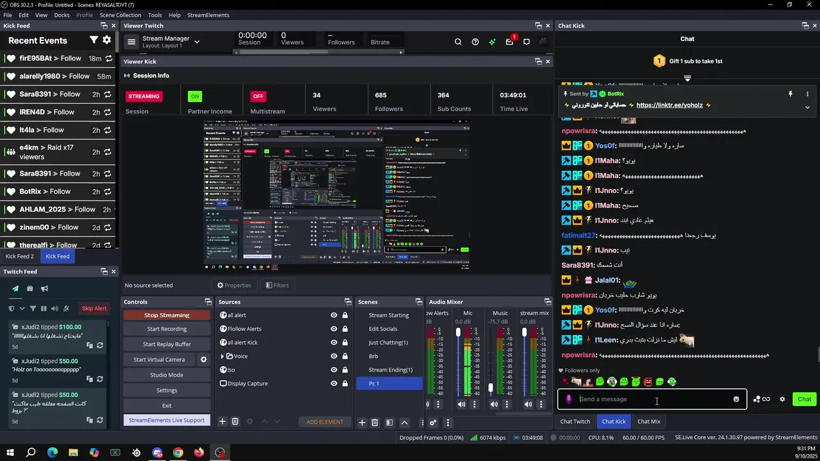The image size is (820, 461).
Task: Open the whispers chat bubble icon in Viewer Twitch
Action: point(527,42)
